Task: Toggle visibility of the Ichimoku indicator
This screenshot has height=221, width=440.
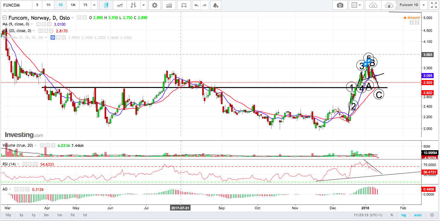Action: tap(53, 37)
